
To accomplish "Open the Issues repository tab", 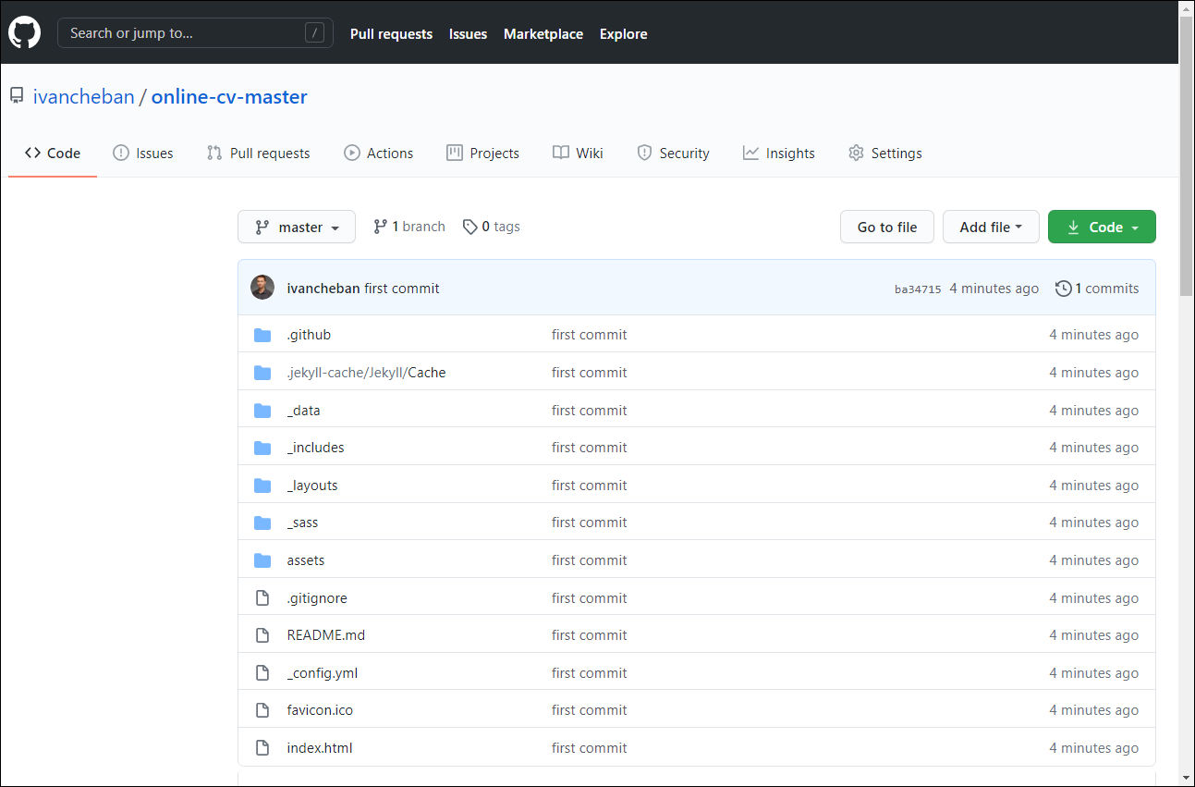I will tap(143, 154).
